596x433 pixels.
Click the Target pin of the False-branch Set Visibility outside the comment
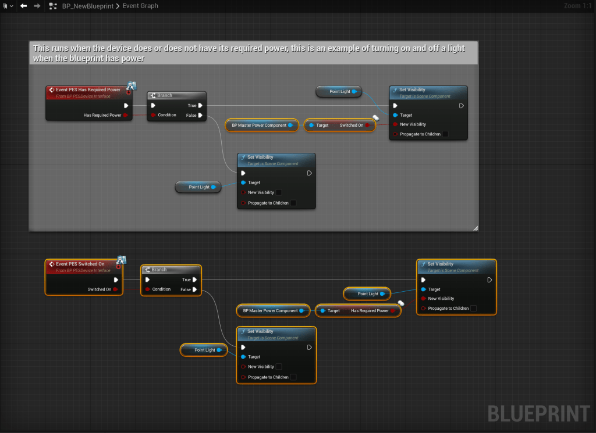click(243, 357)
